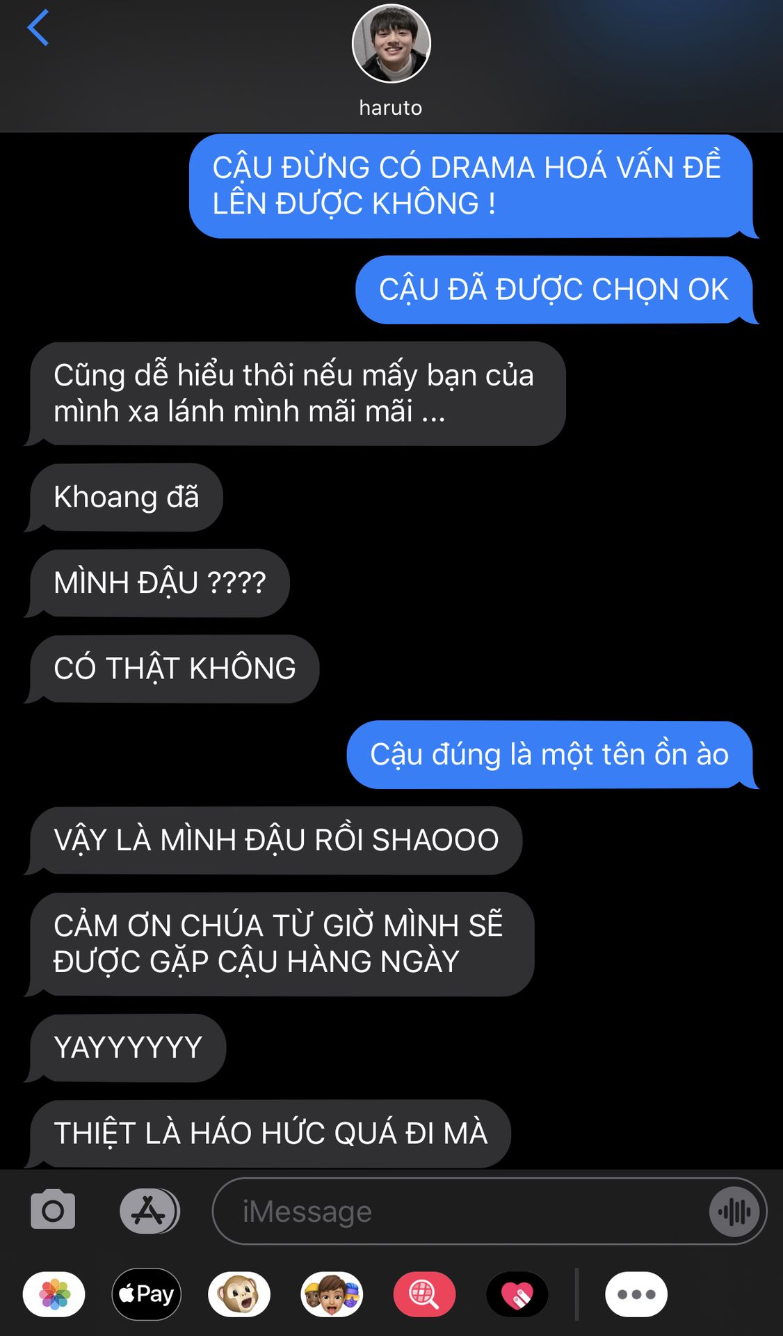The image size is (783, 1336).
Task: Click the iMessage text input field
Action: [490, 1211]
